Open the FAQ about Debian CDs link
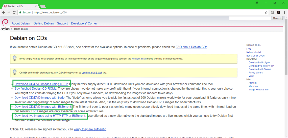The height and width of the screenshot is (138, 288). (x=191, y=47)
